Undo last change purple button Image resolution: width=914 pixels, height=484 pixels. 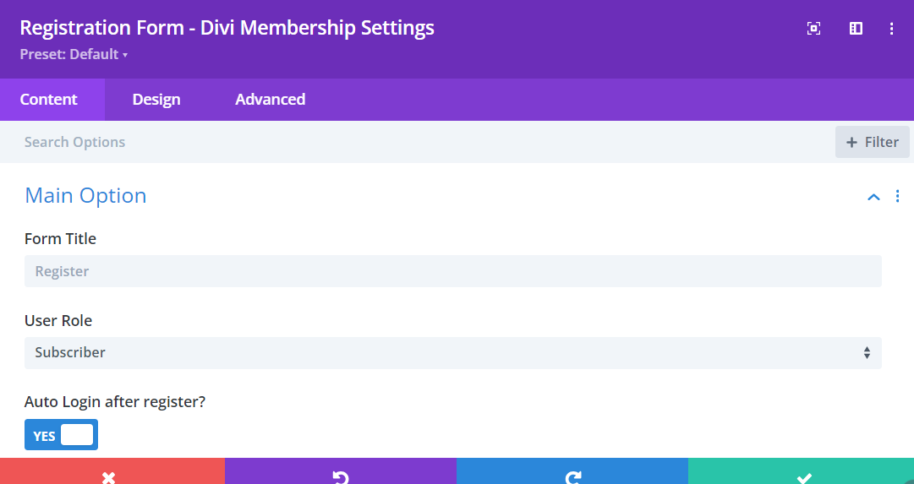click(x=341, y=471)
